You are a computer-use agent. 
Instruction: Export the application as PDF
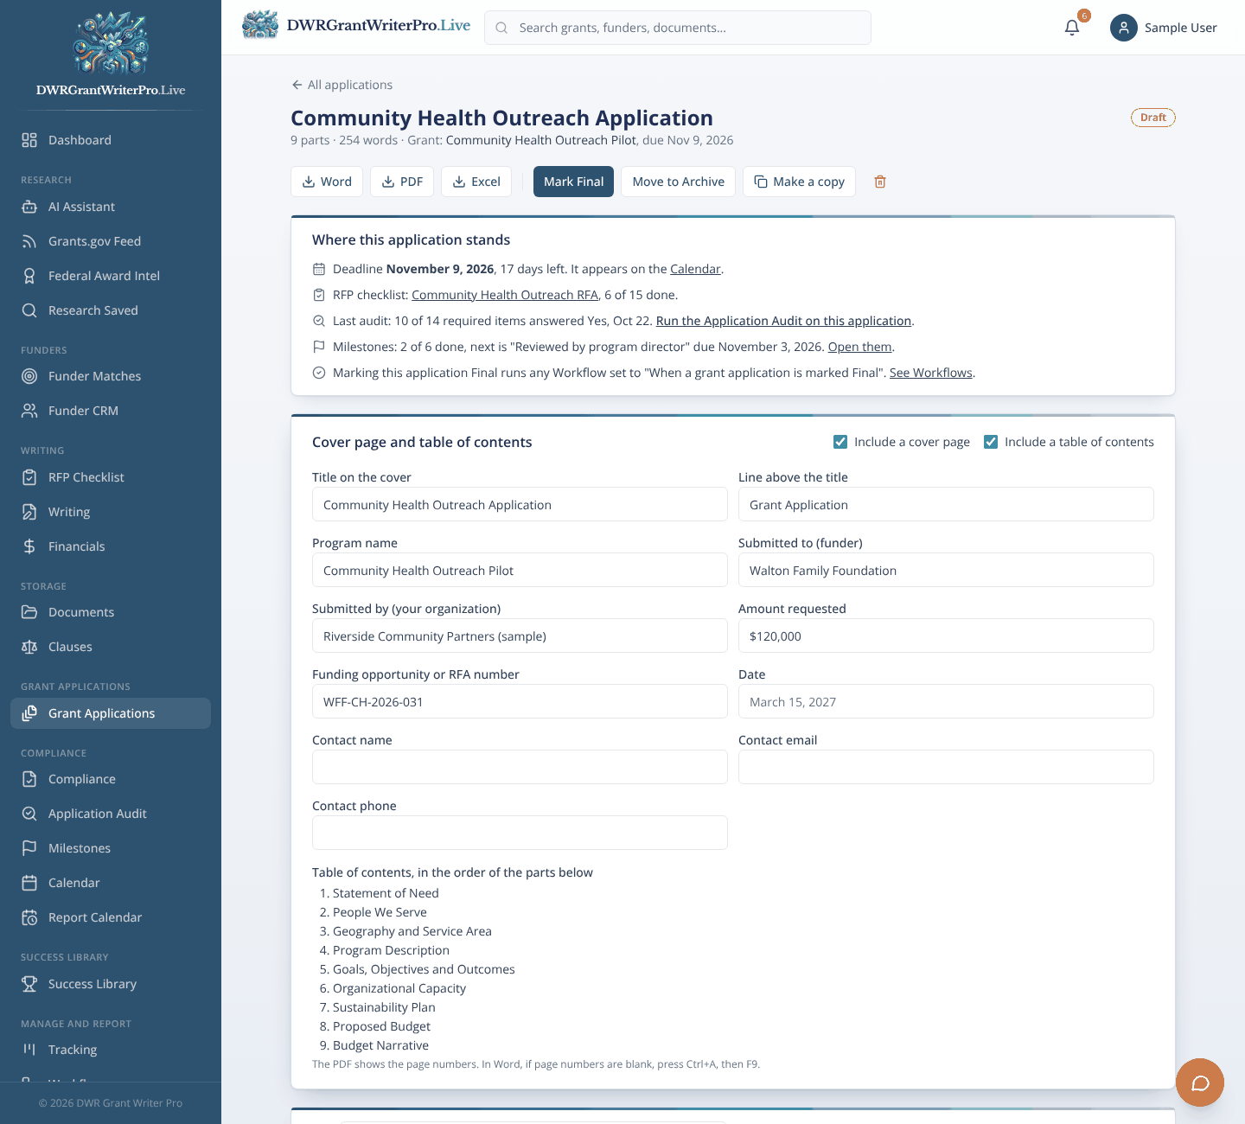[x=402, y=182]
